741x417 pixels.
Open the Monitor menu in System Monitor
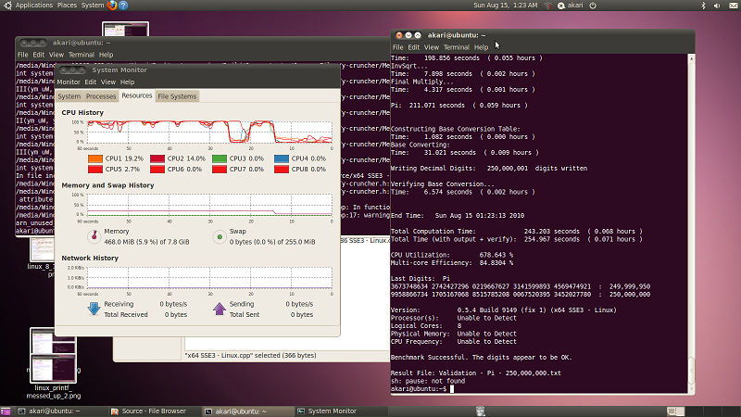point(69,82)
